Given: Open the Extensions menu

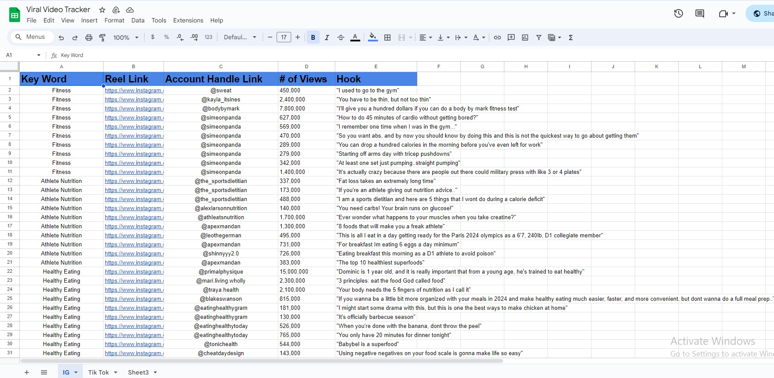Looking at the screenshot, I should coord(188,20).
